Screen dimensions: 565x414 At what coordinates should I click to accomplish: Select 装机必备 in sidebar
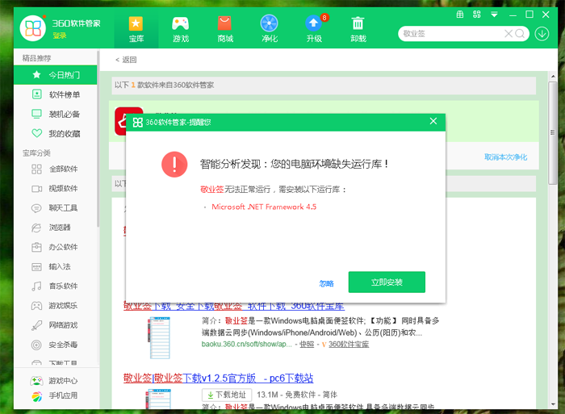pos(56,115)
